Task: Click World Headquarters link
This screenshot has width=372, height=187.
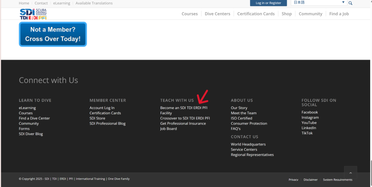Action: pyautogui.click(x=248, y=144)
